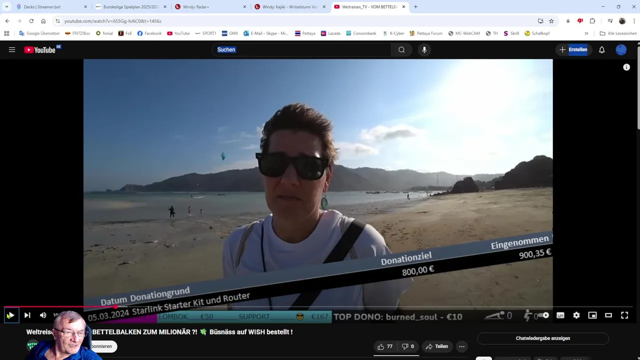The height and width of the screenshot is (360, 640).
Task: Enter fullscreen video mode
Action: tap(624, 315)
